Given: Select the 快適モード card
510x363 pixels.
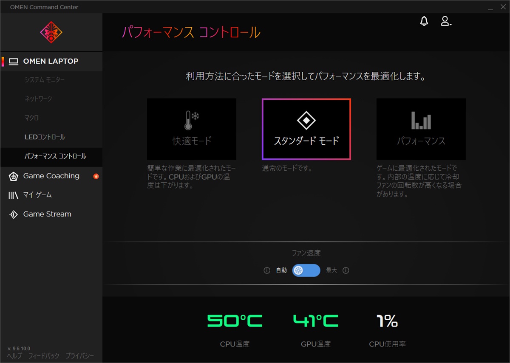Looking at the screenshot, I should [192, 129].
